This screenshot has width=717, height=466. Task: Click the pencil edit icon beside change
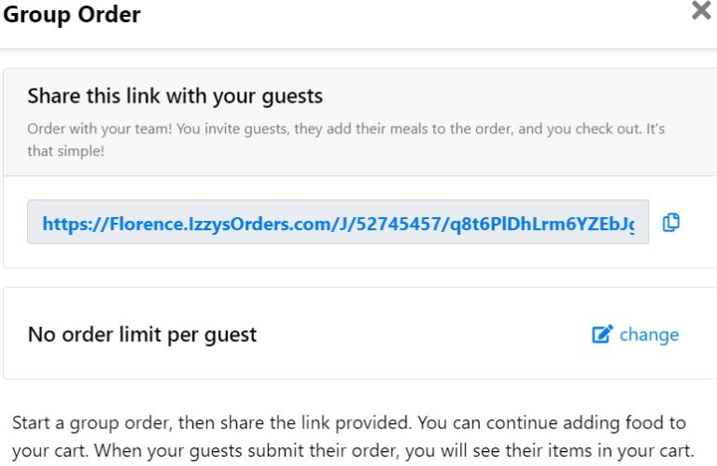(x=602, y=335)
